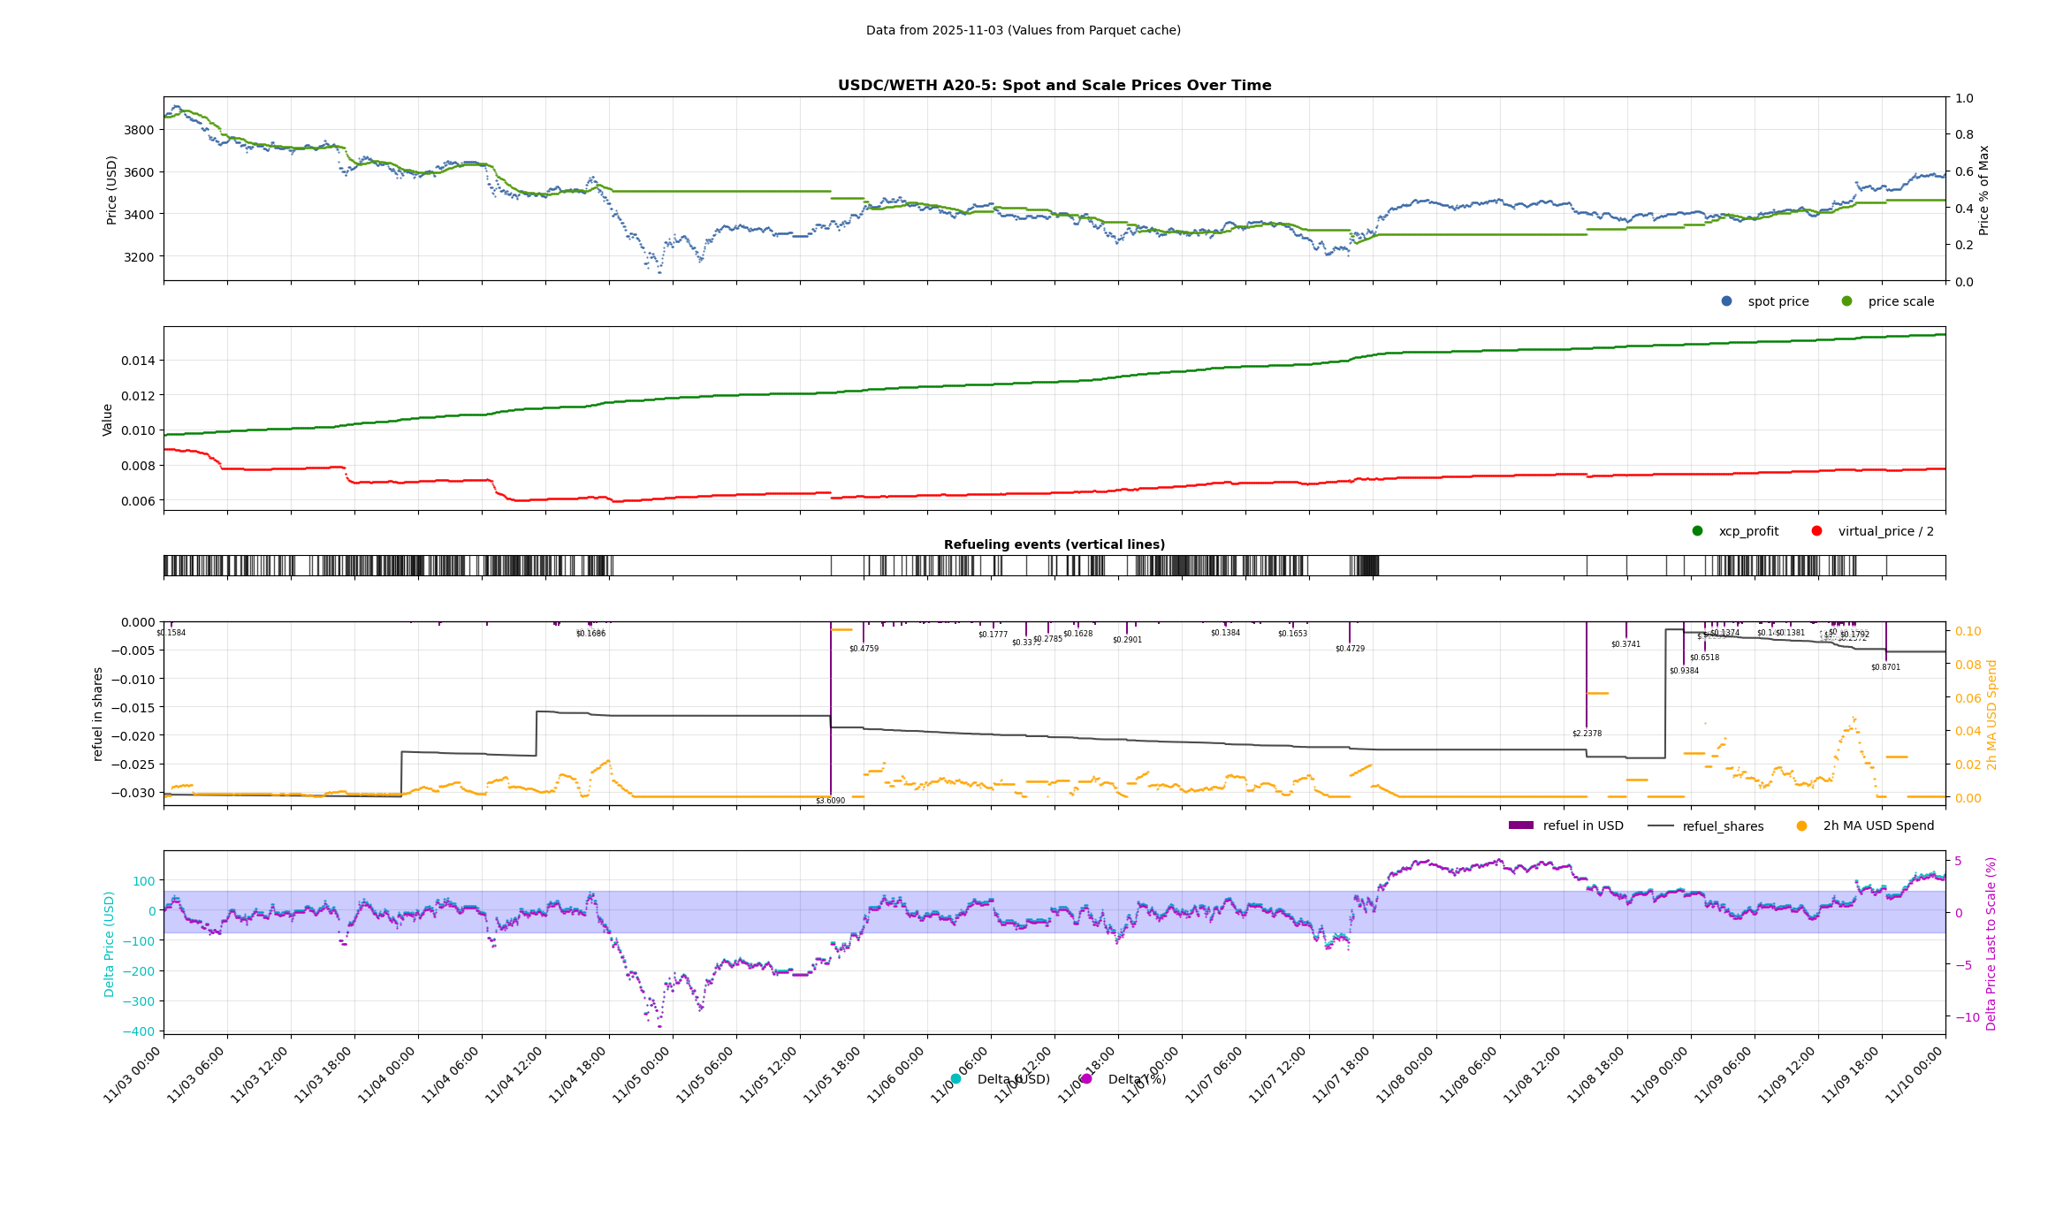The height and width of the screenshot is (1217, 2048).
Task: Click the purple refuel in USD swatch
Action: pos(1520,826)
